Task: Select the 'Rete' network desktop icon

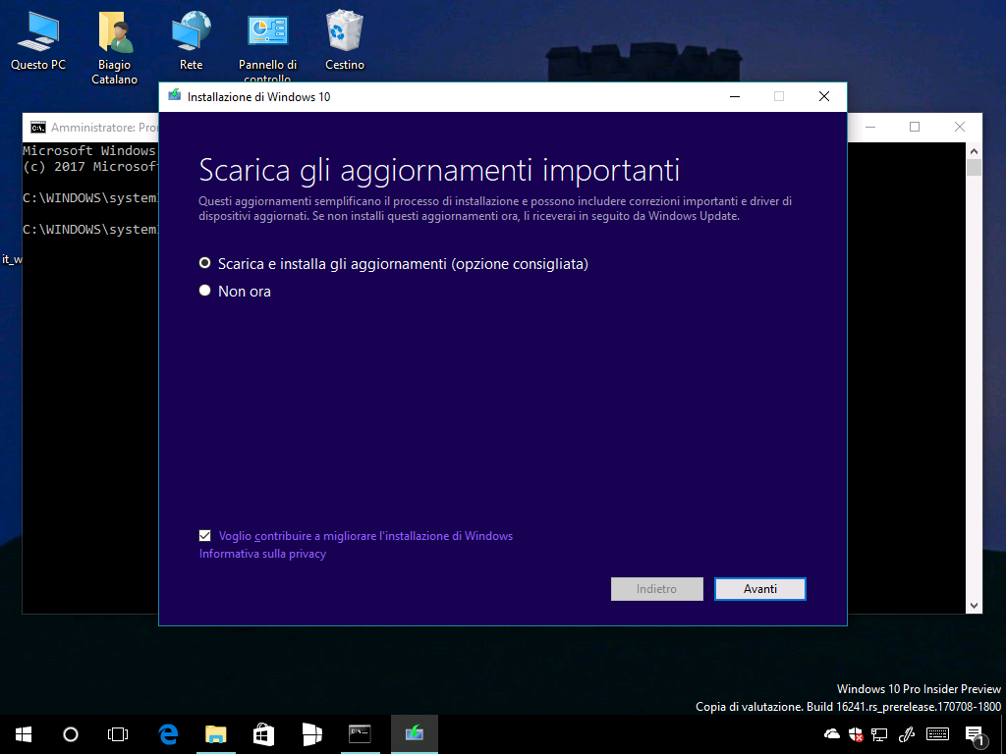Action: (x=192, y=39)
